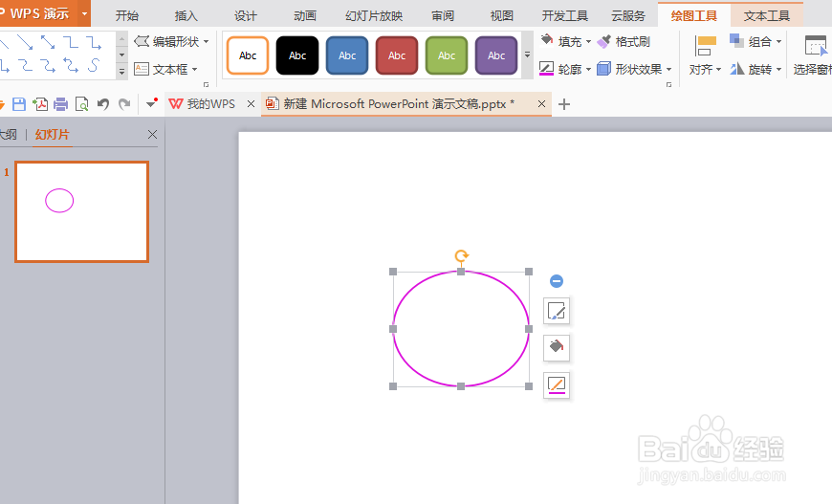Click the orange rotation handle above ellipse
This screenshot has width=832, height=504.
click(x=462, y=256)
